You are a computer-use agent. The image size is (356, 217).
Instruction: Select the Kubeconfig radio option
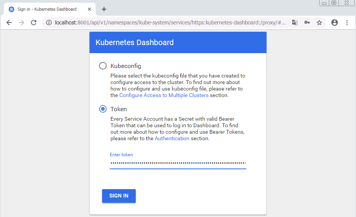(103, 66)
